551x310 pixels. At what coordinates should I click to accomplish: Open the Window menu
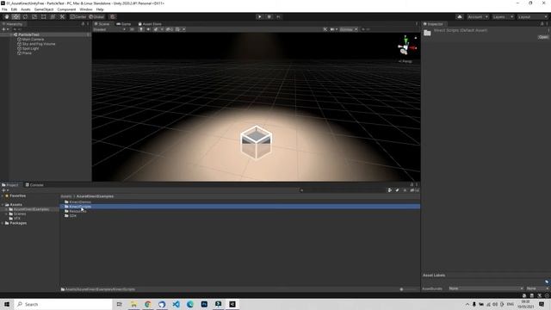[x=86, y=9]
